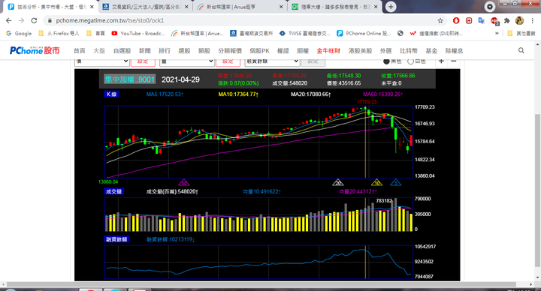
Task: Click the white MA20 triangle marker
Action: pos(338,182)
